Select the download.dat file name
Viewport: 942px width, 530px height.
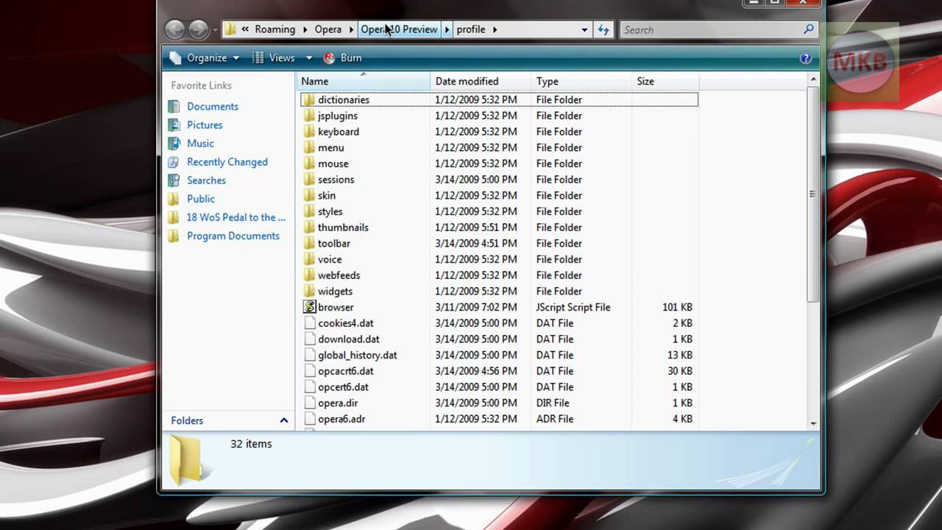pyautogui.click(x=349, y=339)
